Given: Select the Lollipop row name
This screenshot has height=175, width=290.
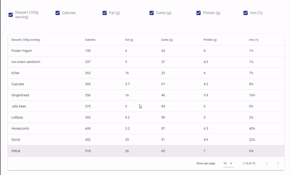Looking at the screenshot, I should click(17, 117).
